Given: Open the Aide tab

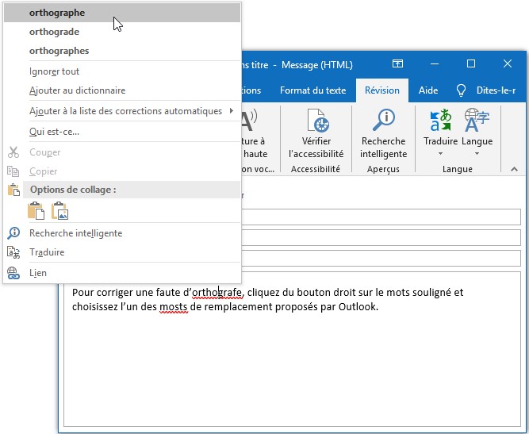Looking at the screenshot, I should (x=427, y=90).
